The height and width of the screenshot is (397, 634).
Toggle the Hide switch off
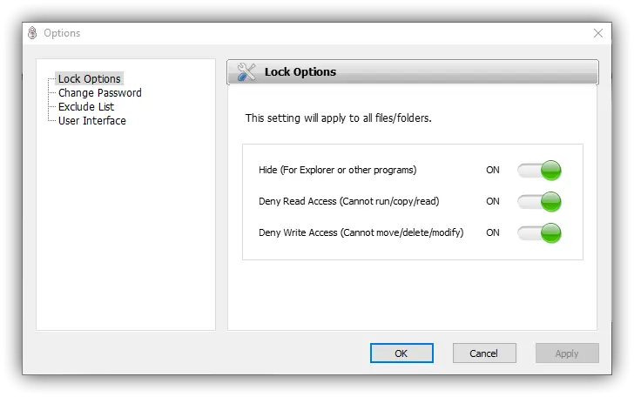click(x=539, y=171)
